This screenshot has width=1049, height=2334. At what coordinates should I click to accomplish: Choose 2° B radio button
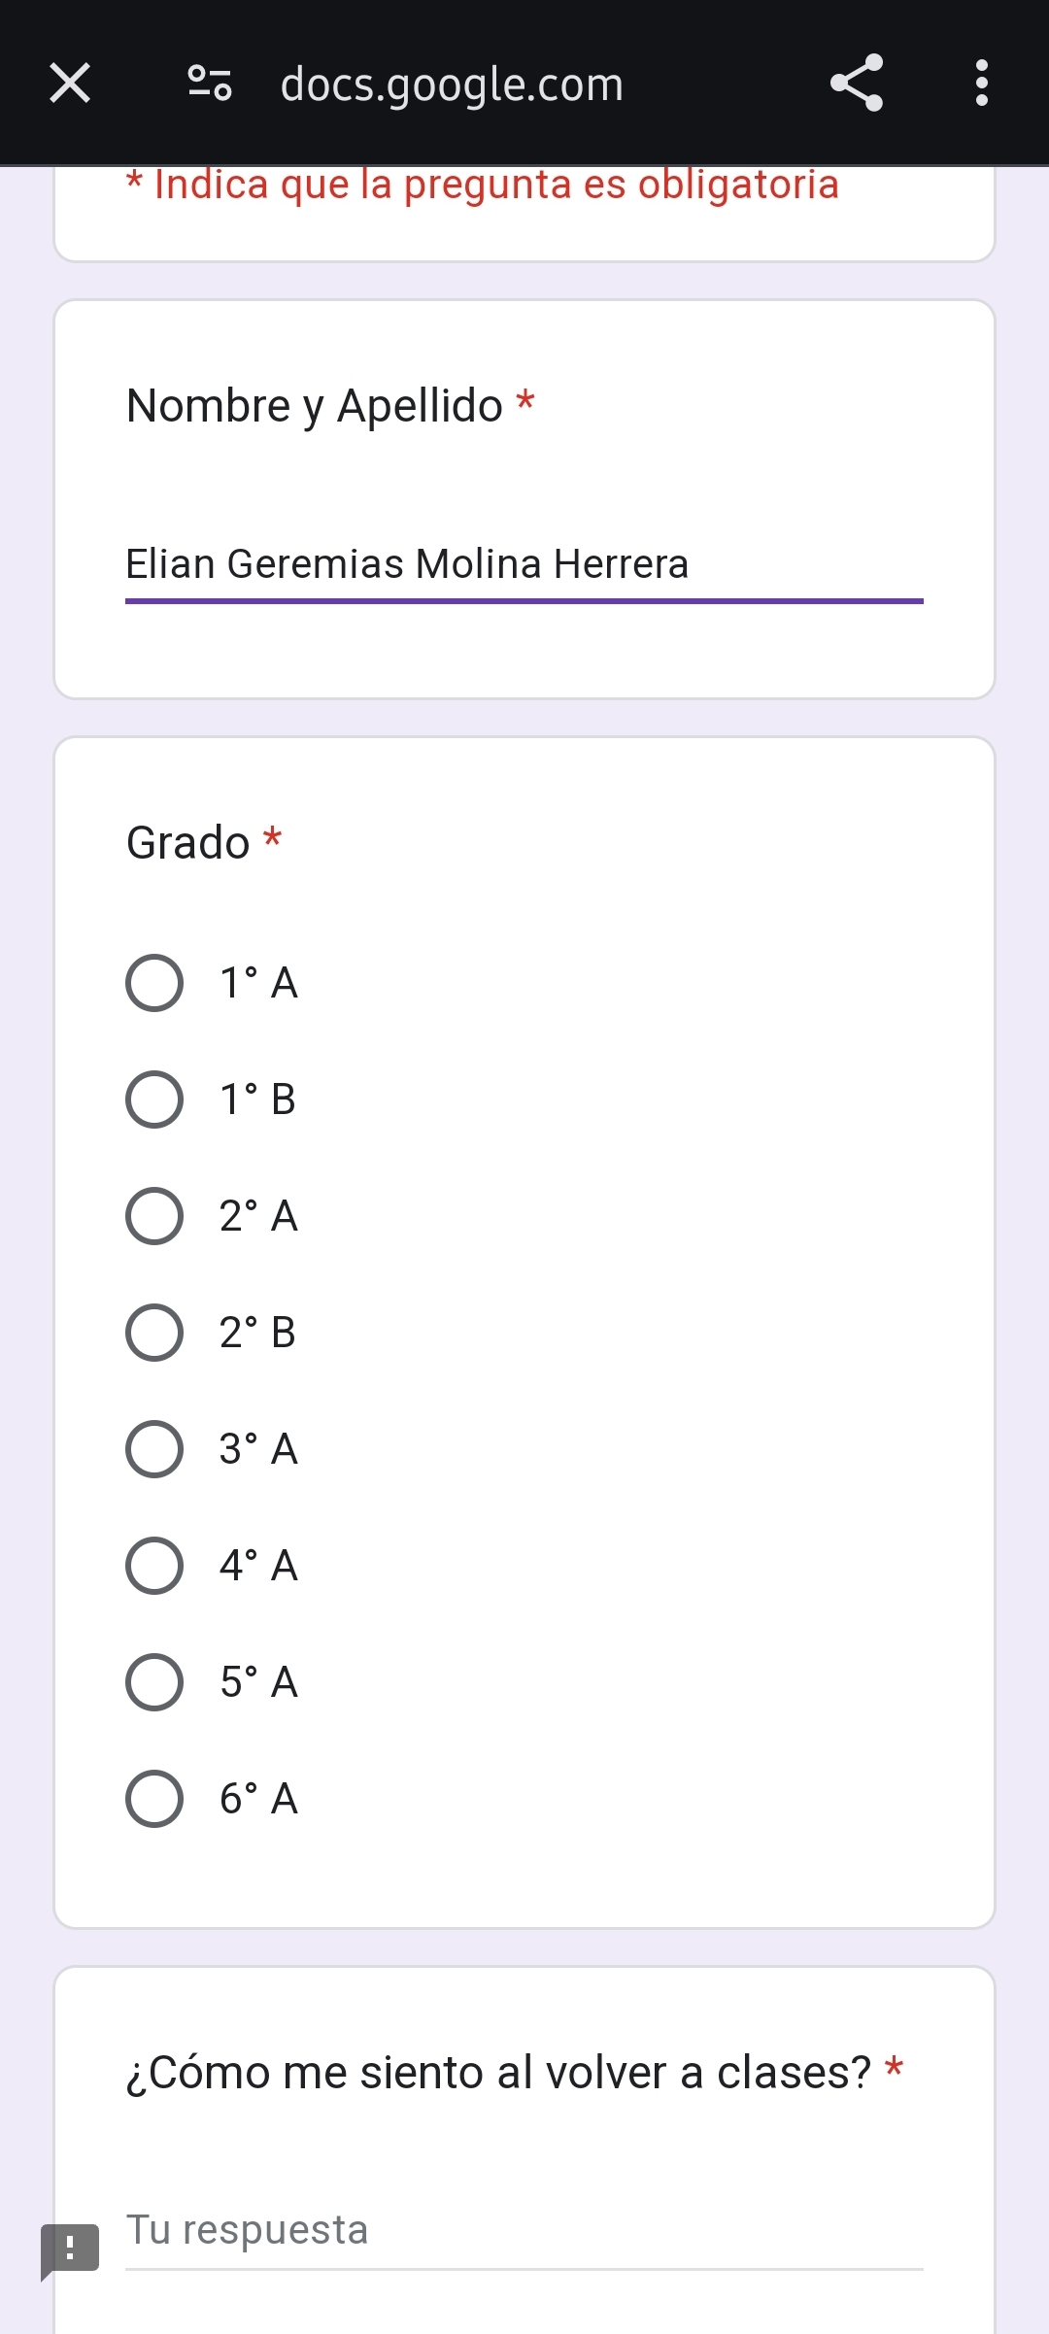tap(154, 1333)
